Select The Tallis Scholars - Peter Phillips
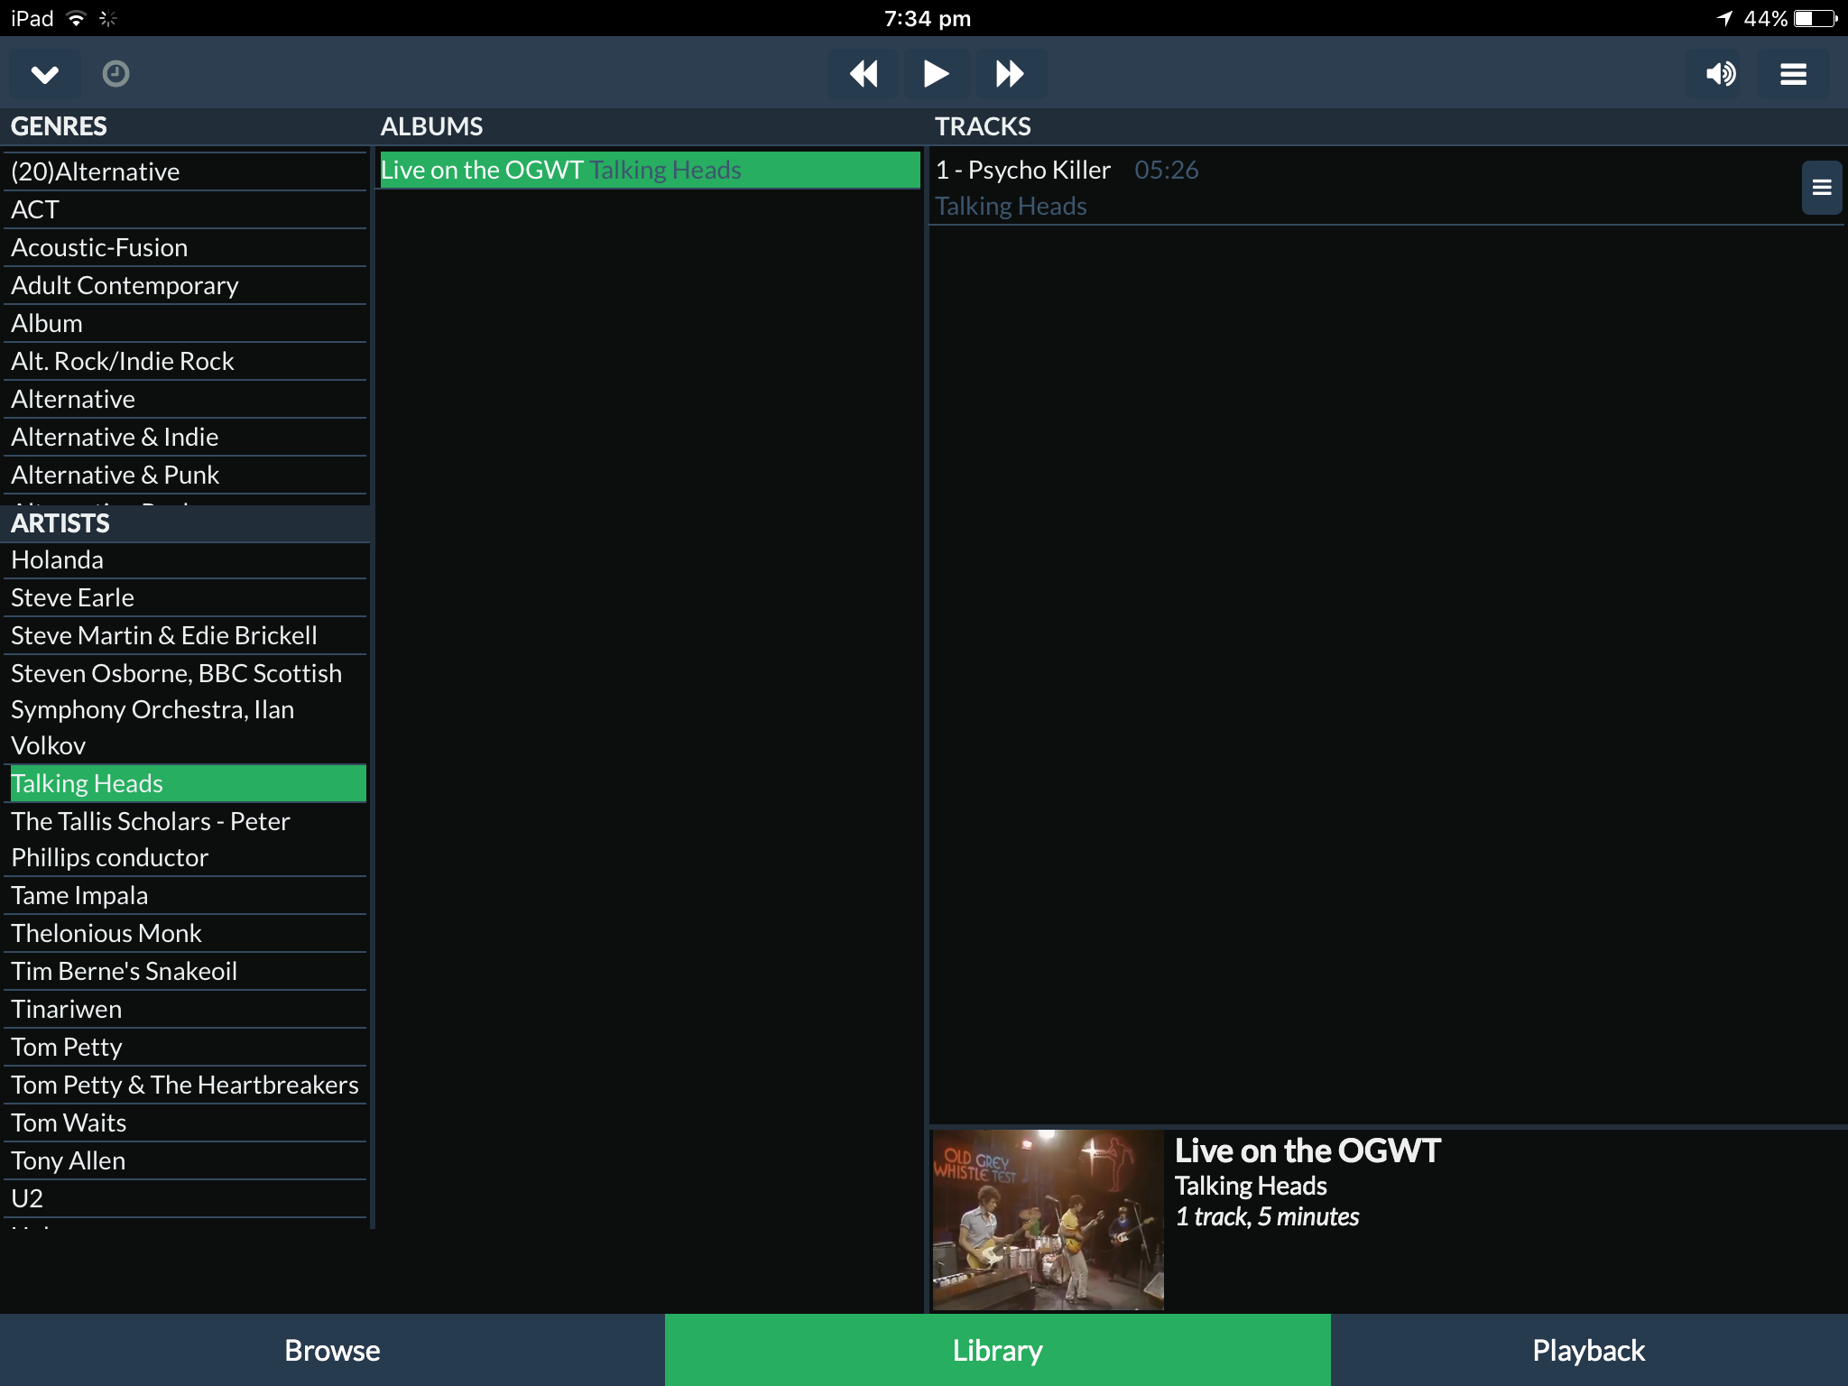The width and height of the screenshot is (1848, 1386). click(187, 839)
